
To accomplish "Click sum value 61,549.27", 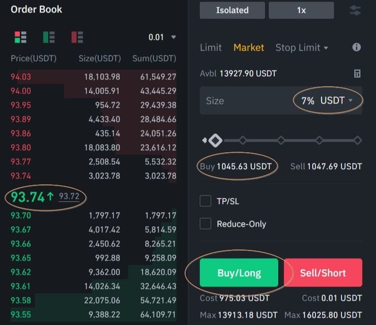I will (158, 77).
